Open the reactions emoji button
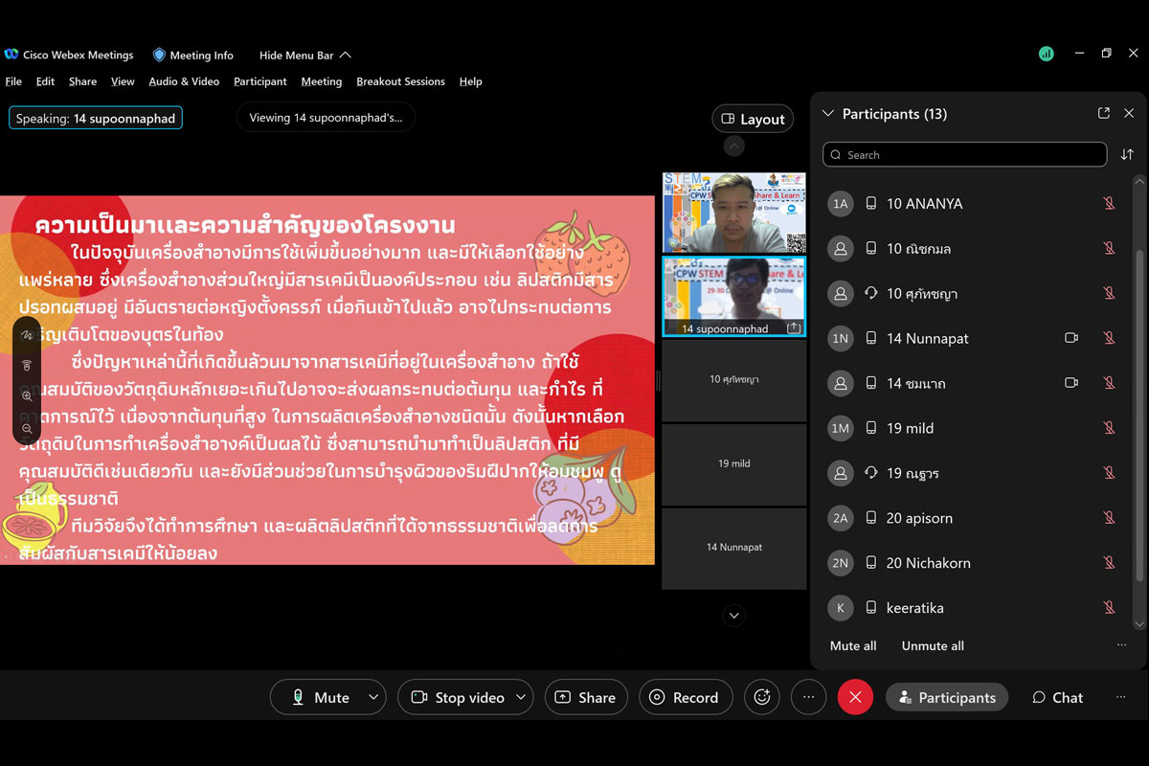 (x=762, y=697)
